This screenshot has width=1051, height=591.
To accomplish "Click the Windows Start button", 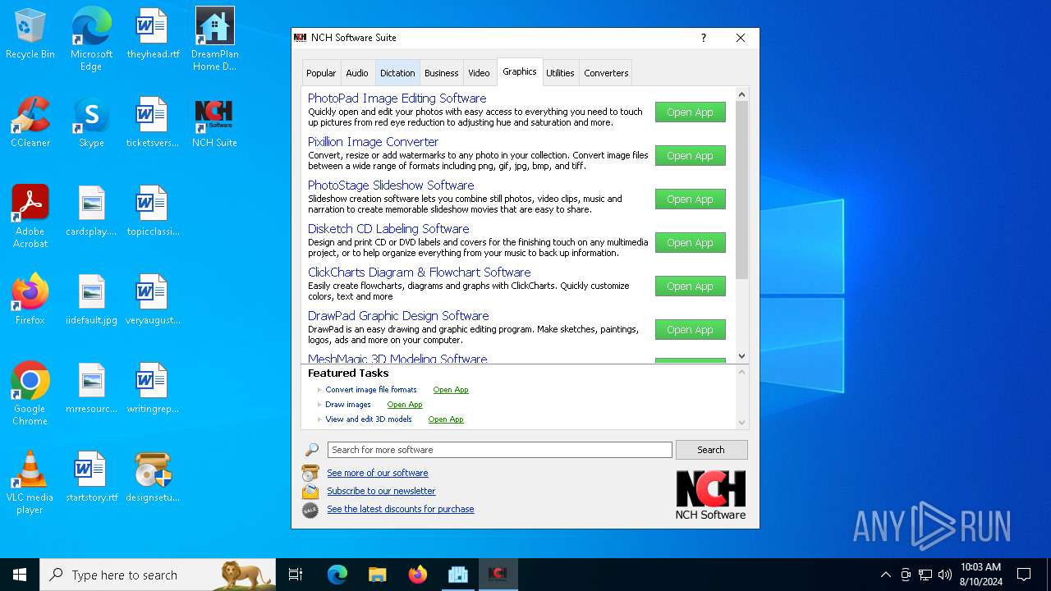I will click(20, 575).
